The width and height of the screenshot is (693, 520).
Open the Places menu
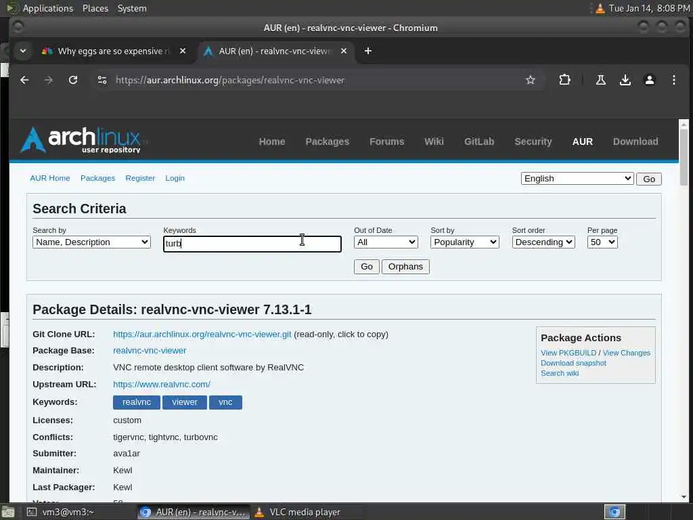tap(95, 8)
